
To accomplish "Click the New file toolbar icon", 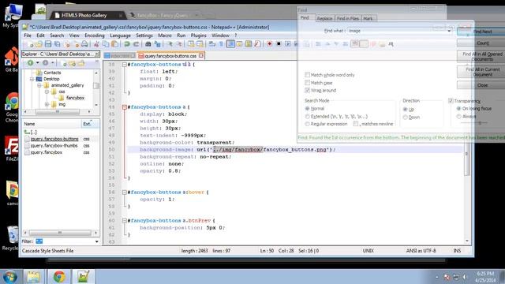I will click(x=30, y=44).
